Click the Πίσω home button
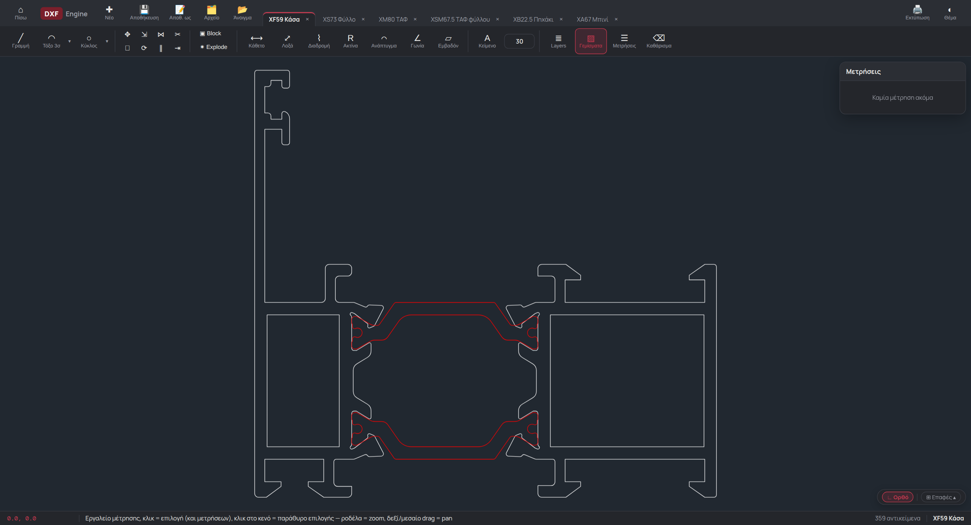 coord(20,13)
